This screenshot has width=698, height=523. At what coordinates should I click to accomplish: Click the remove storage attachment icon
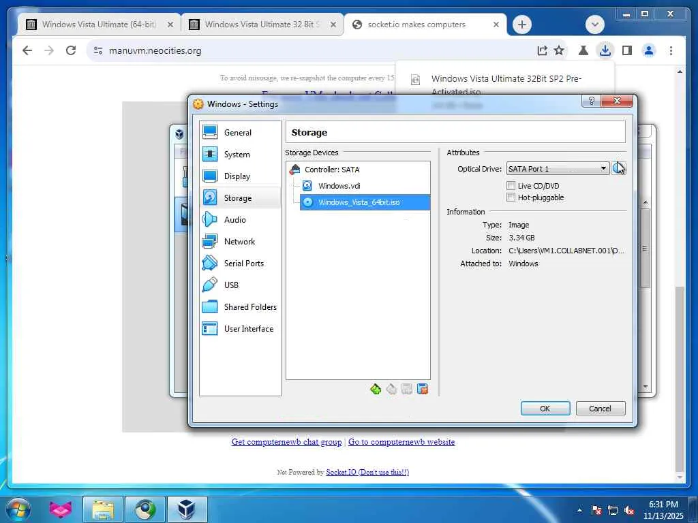(x=423, y=389)
